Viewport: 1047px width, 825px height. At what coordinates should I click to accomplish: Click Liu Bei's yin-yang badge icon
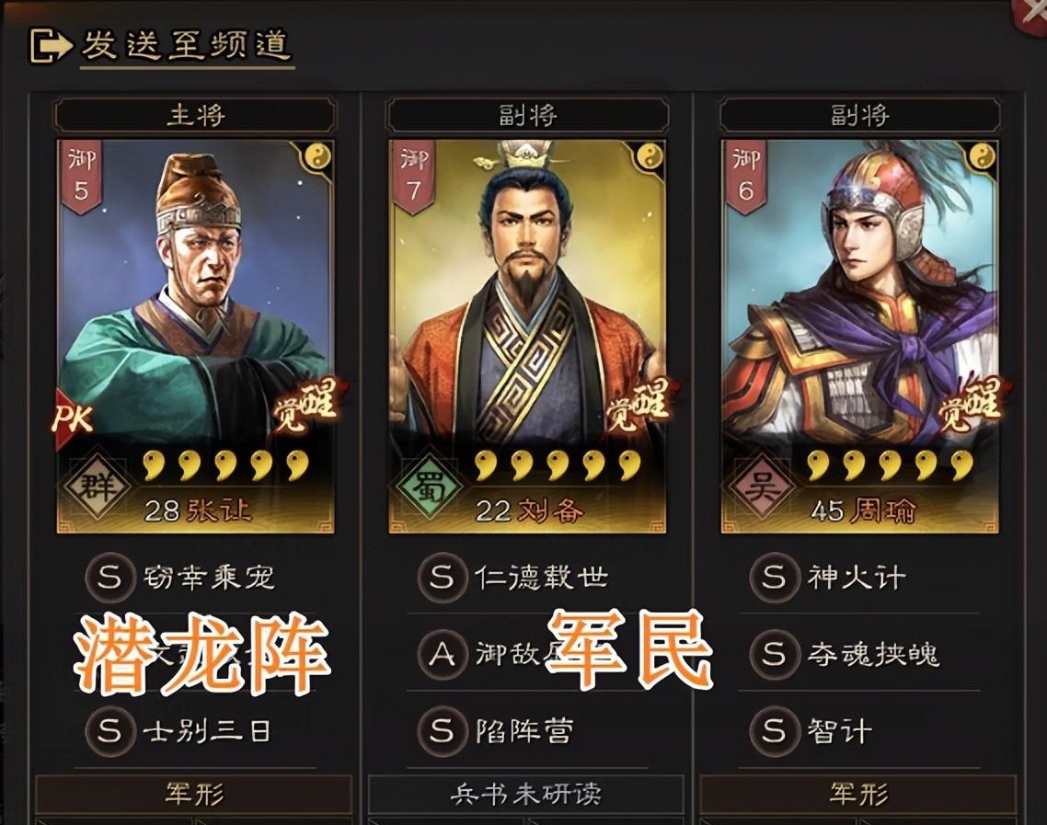click(x=649, y=157)
